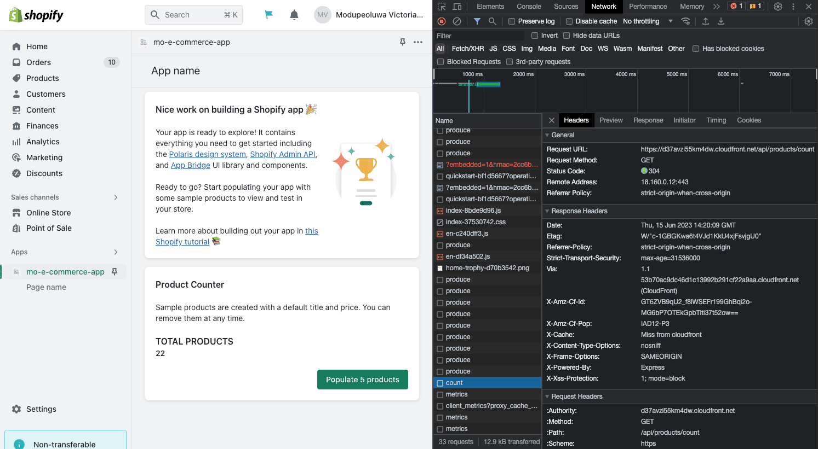Open network search magnifier
818x449 pixels.
point(493,21)
